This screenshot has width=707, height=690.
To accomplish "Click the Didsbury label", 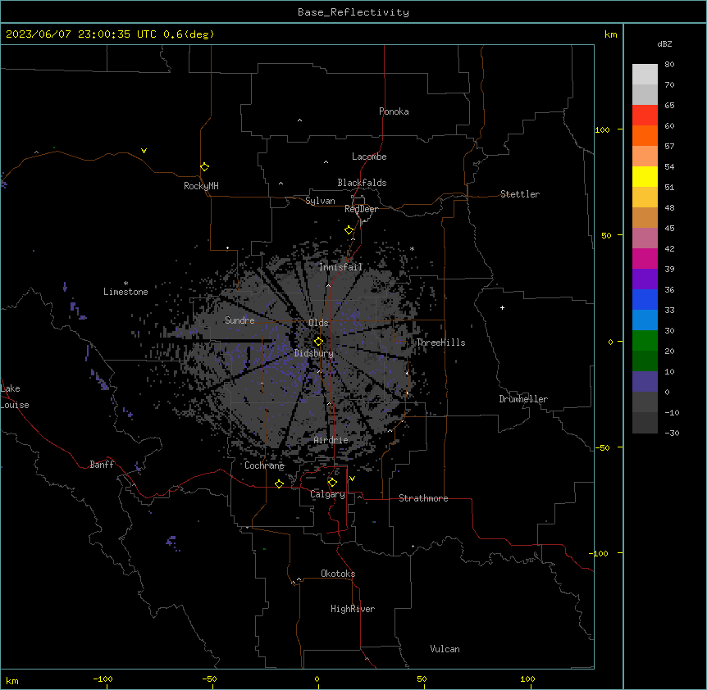I will click(313, 353).
